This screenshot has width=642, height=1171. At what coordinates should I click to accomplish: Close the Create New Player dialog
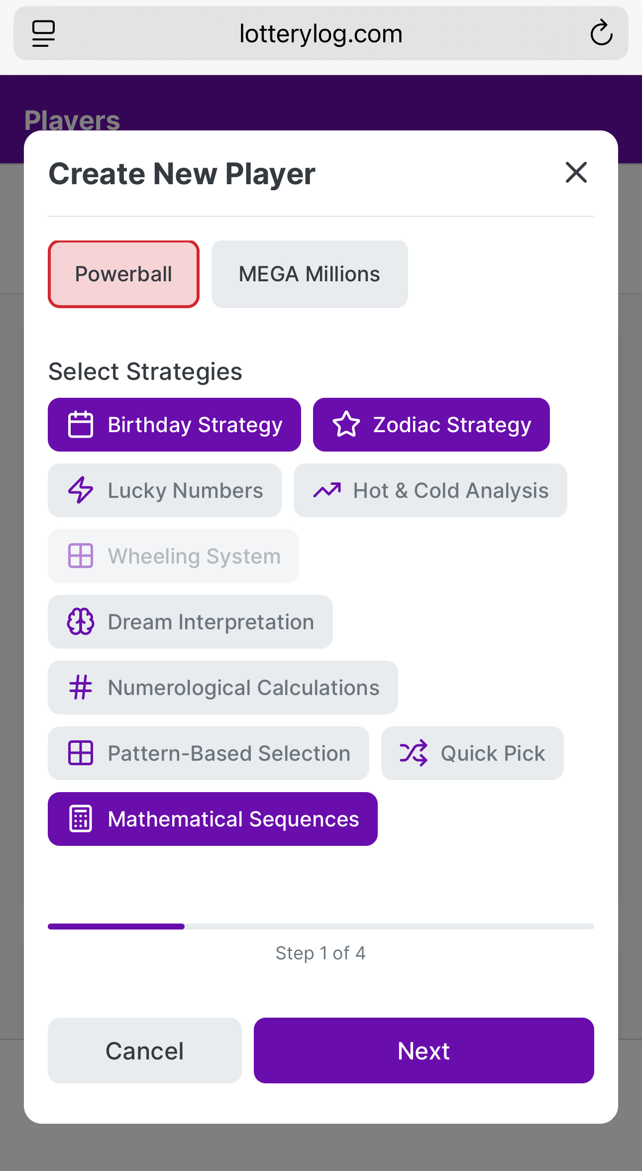point(576,173)
